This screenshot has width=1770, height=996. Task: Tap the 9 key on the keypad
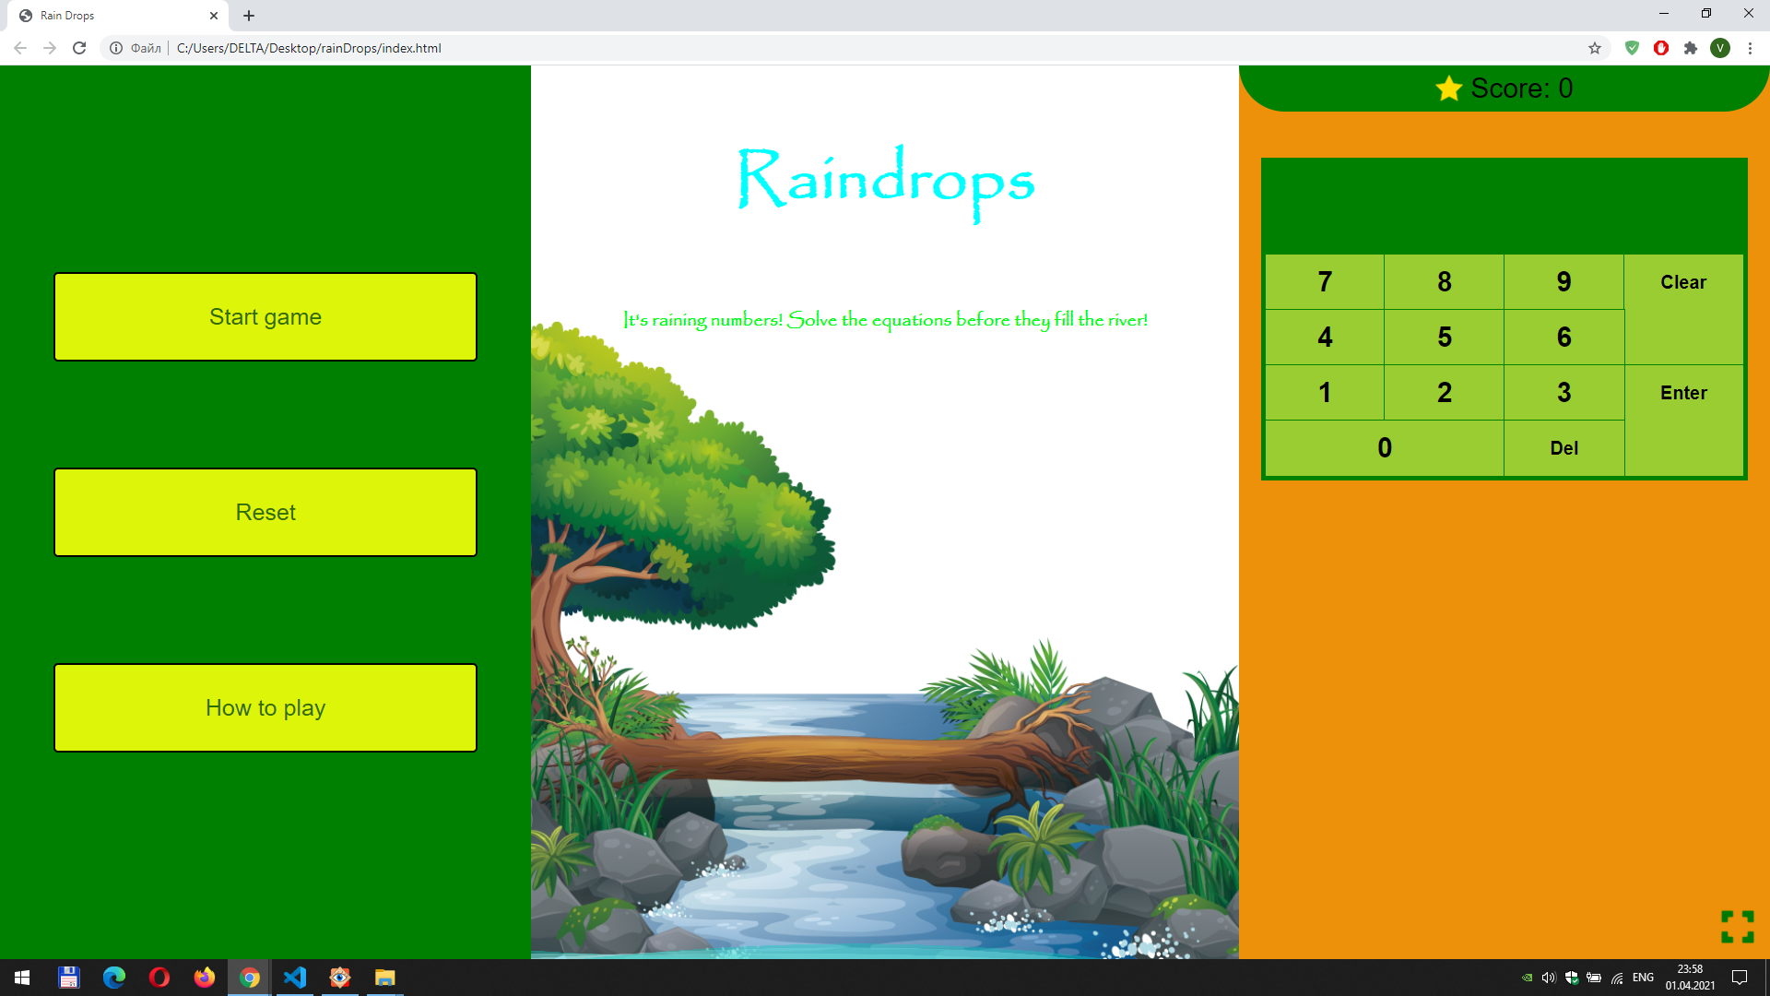pos(1564,281)
